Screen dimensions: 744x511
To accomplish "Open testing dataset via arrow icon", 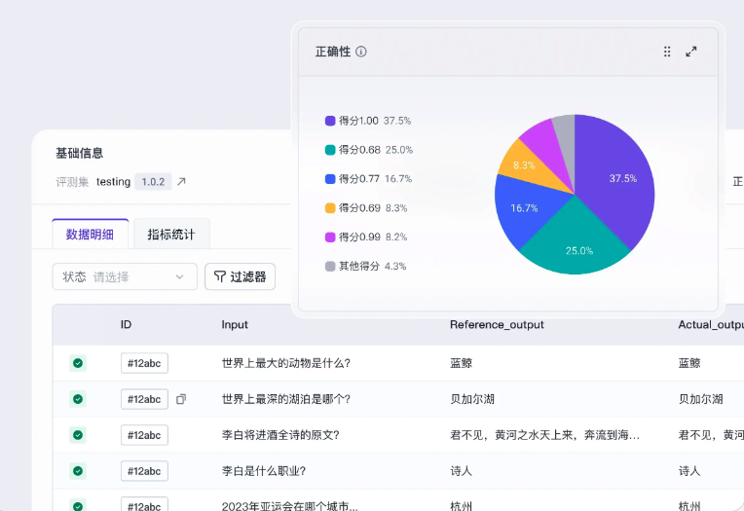I will point(181,182).
